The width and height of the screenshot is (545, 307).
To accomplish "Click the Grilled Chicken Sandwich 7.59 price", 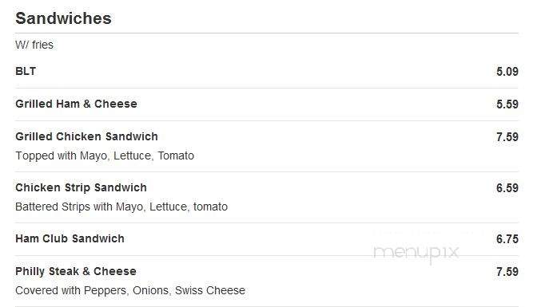I will (x=507, y=136).
